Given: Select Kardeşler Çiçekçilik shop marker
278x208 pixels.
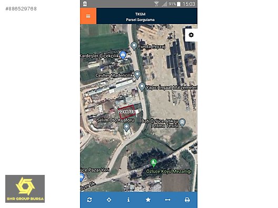Looking at the screenshot, I should tap(123, 55).
